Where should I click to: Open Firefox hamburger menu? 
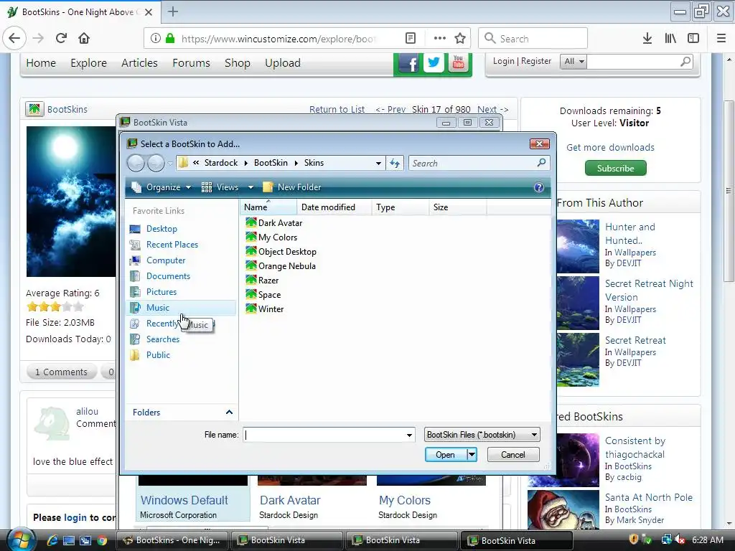click(721, 39)
